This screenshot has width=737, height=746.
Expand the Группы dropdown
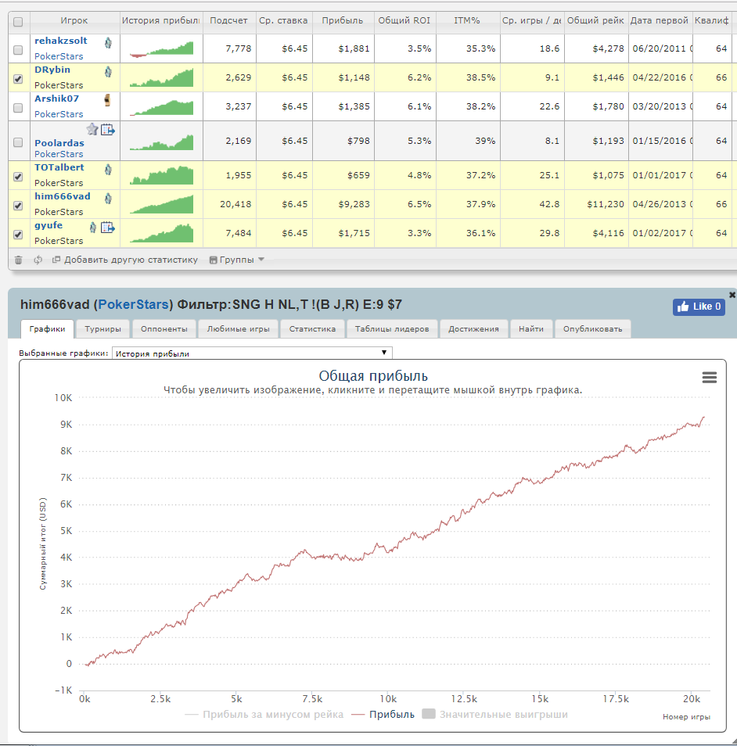[x=236, y=260]
